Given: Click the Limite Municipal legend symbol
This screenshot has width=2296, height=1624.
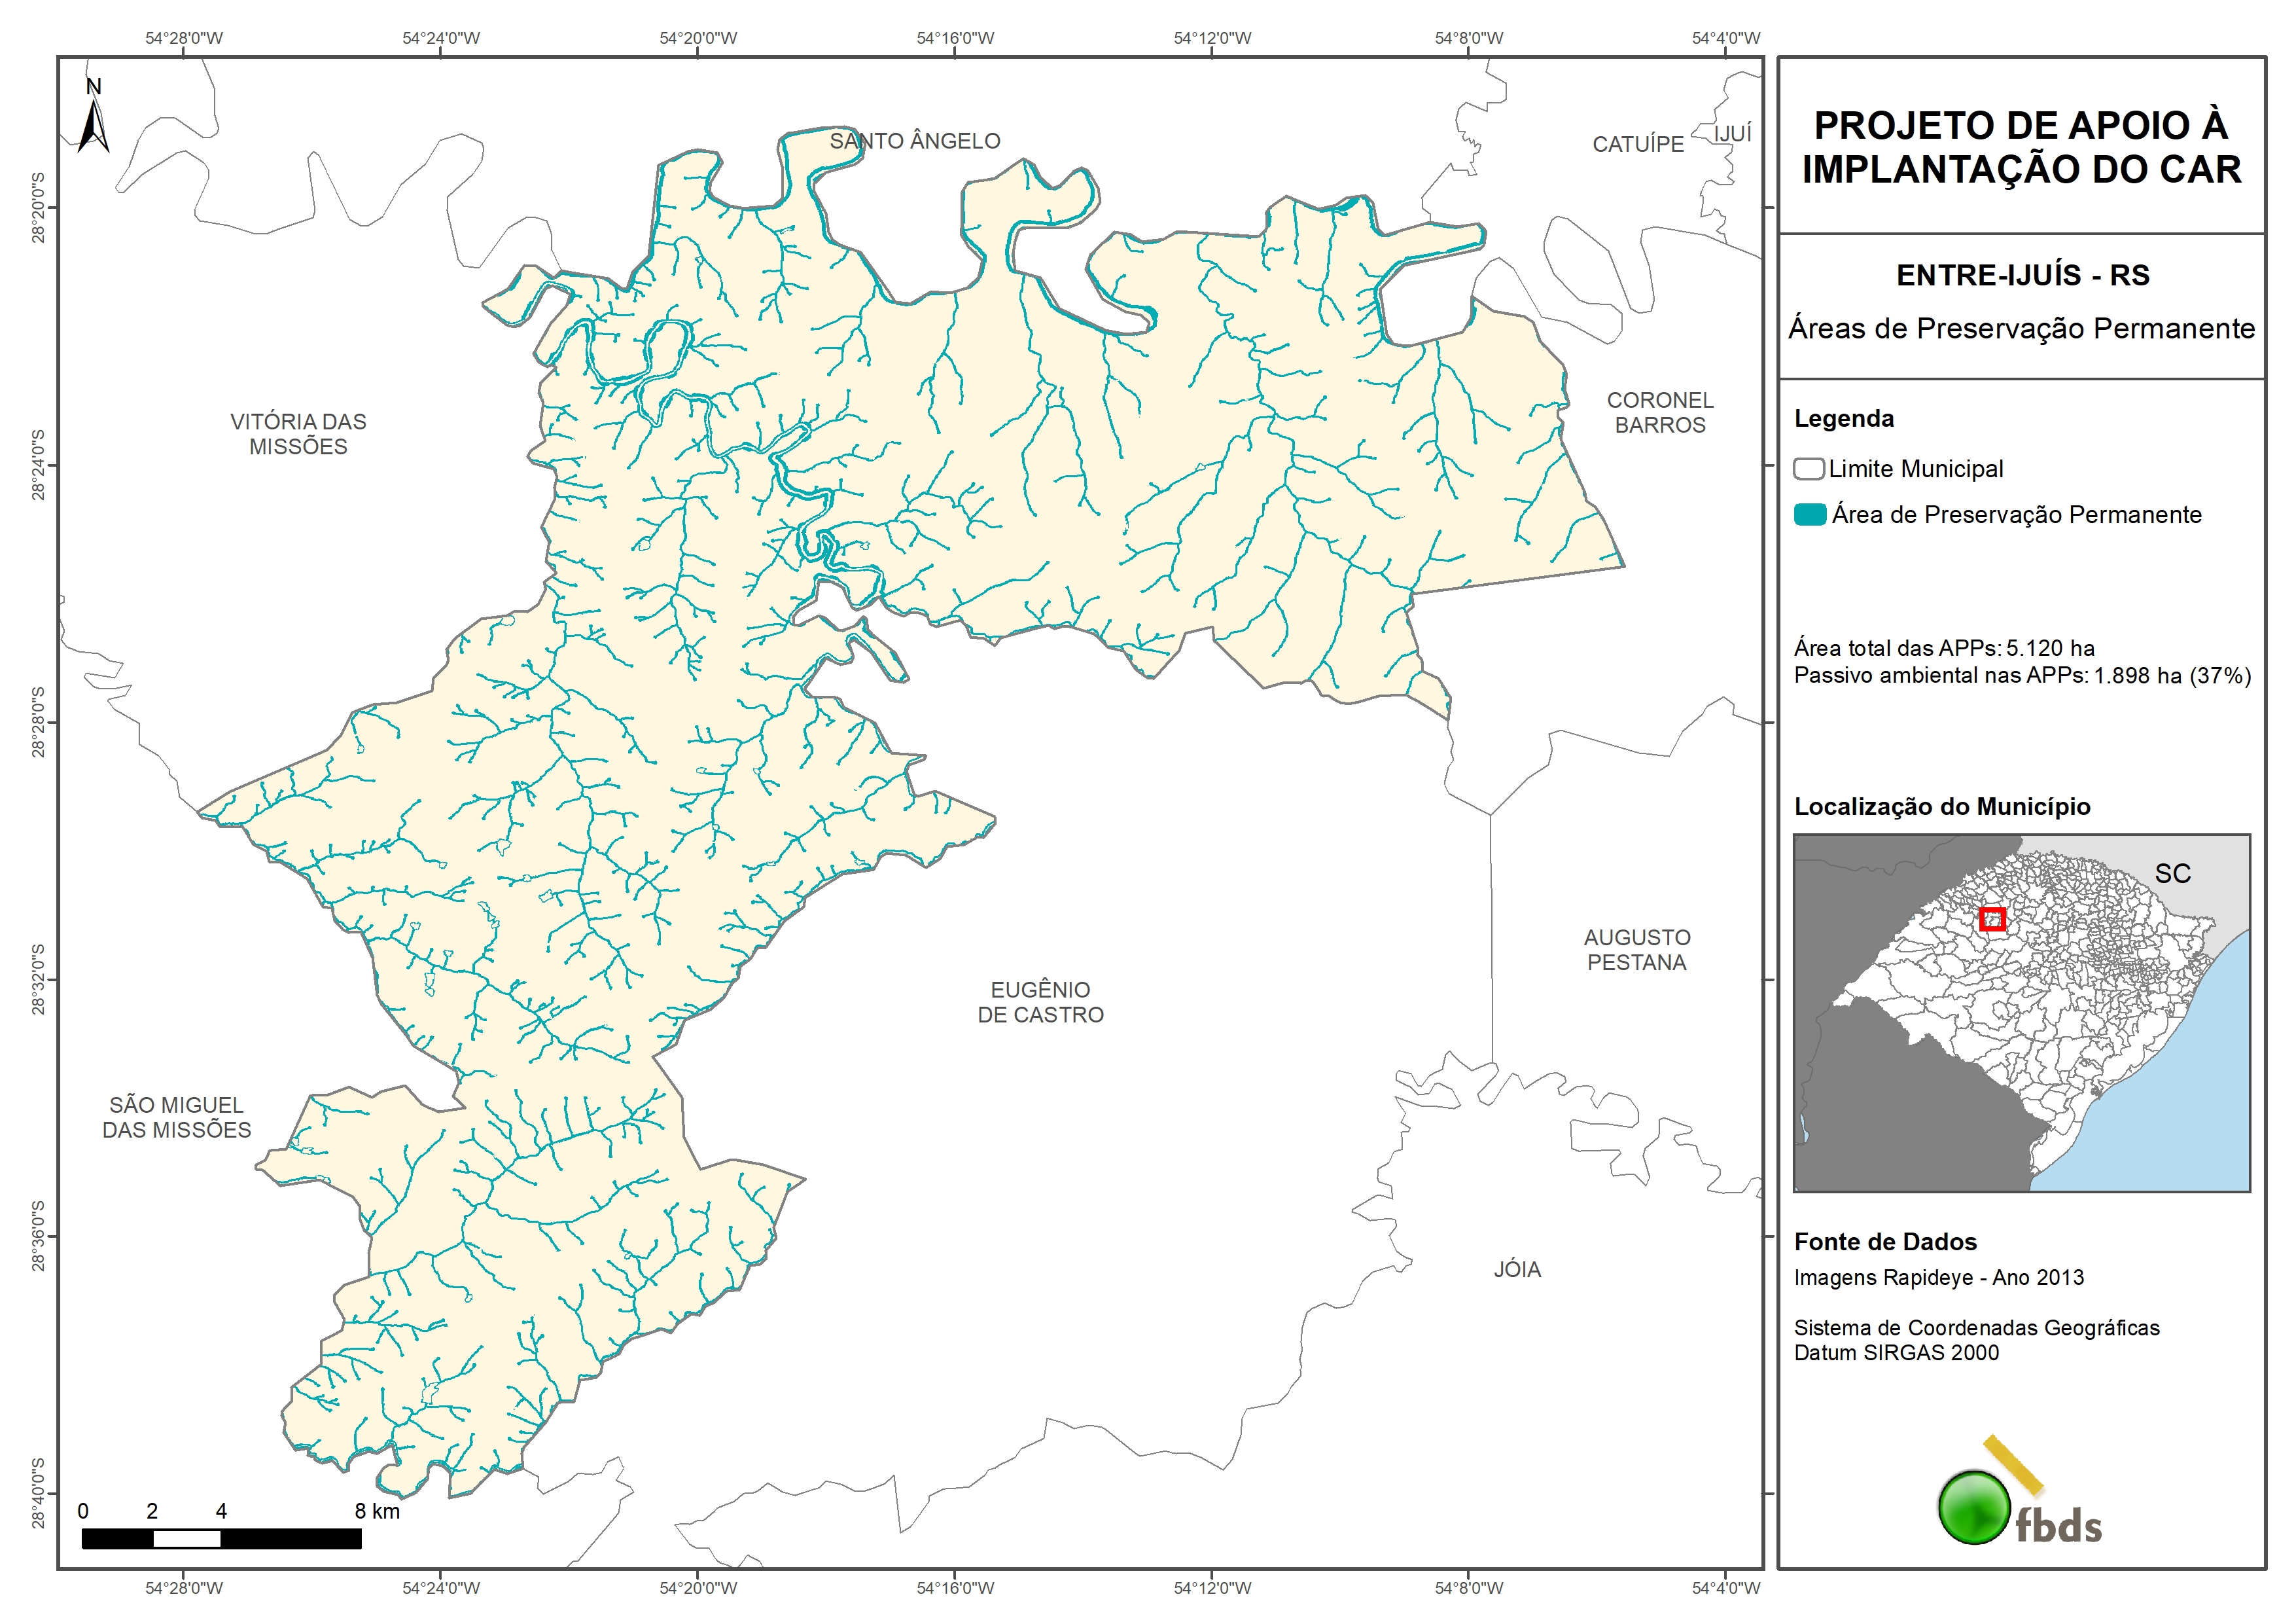Looking at the screenshot, I should pos(1808,468).
